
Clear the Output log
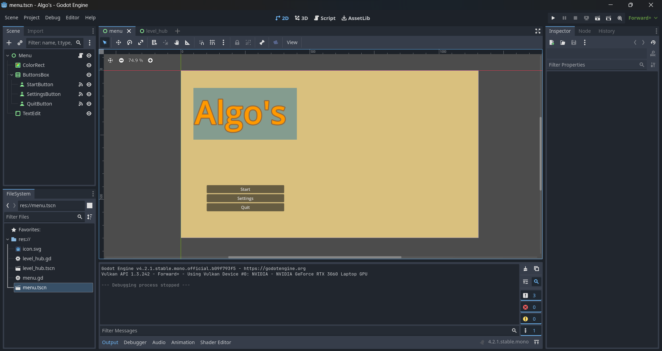click(x=525, y=269)
